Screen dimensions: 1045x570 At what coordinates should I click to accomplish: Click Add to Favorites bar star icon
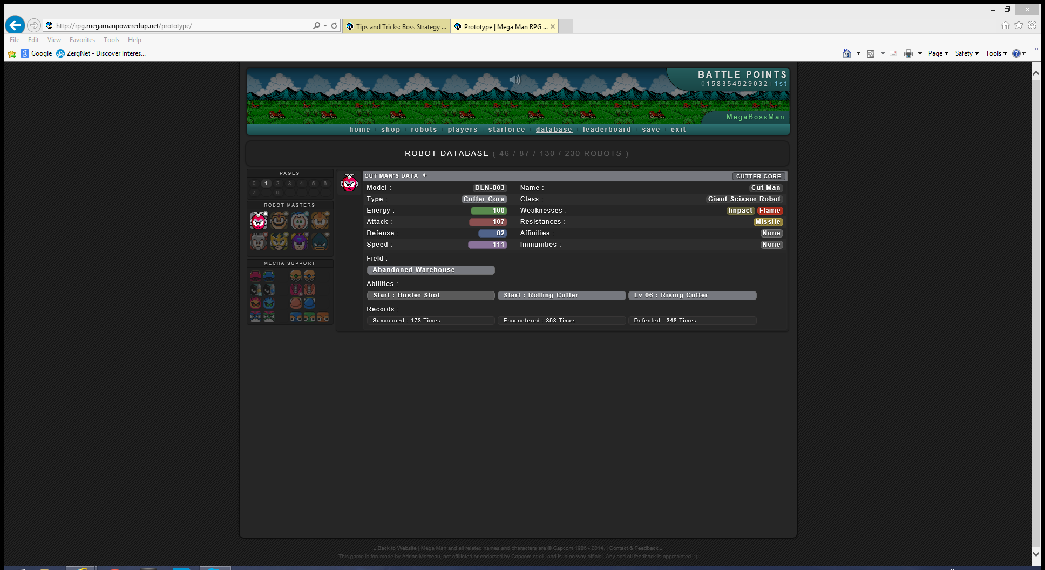pyautogui.click(x=12, y=53)
